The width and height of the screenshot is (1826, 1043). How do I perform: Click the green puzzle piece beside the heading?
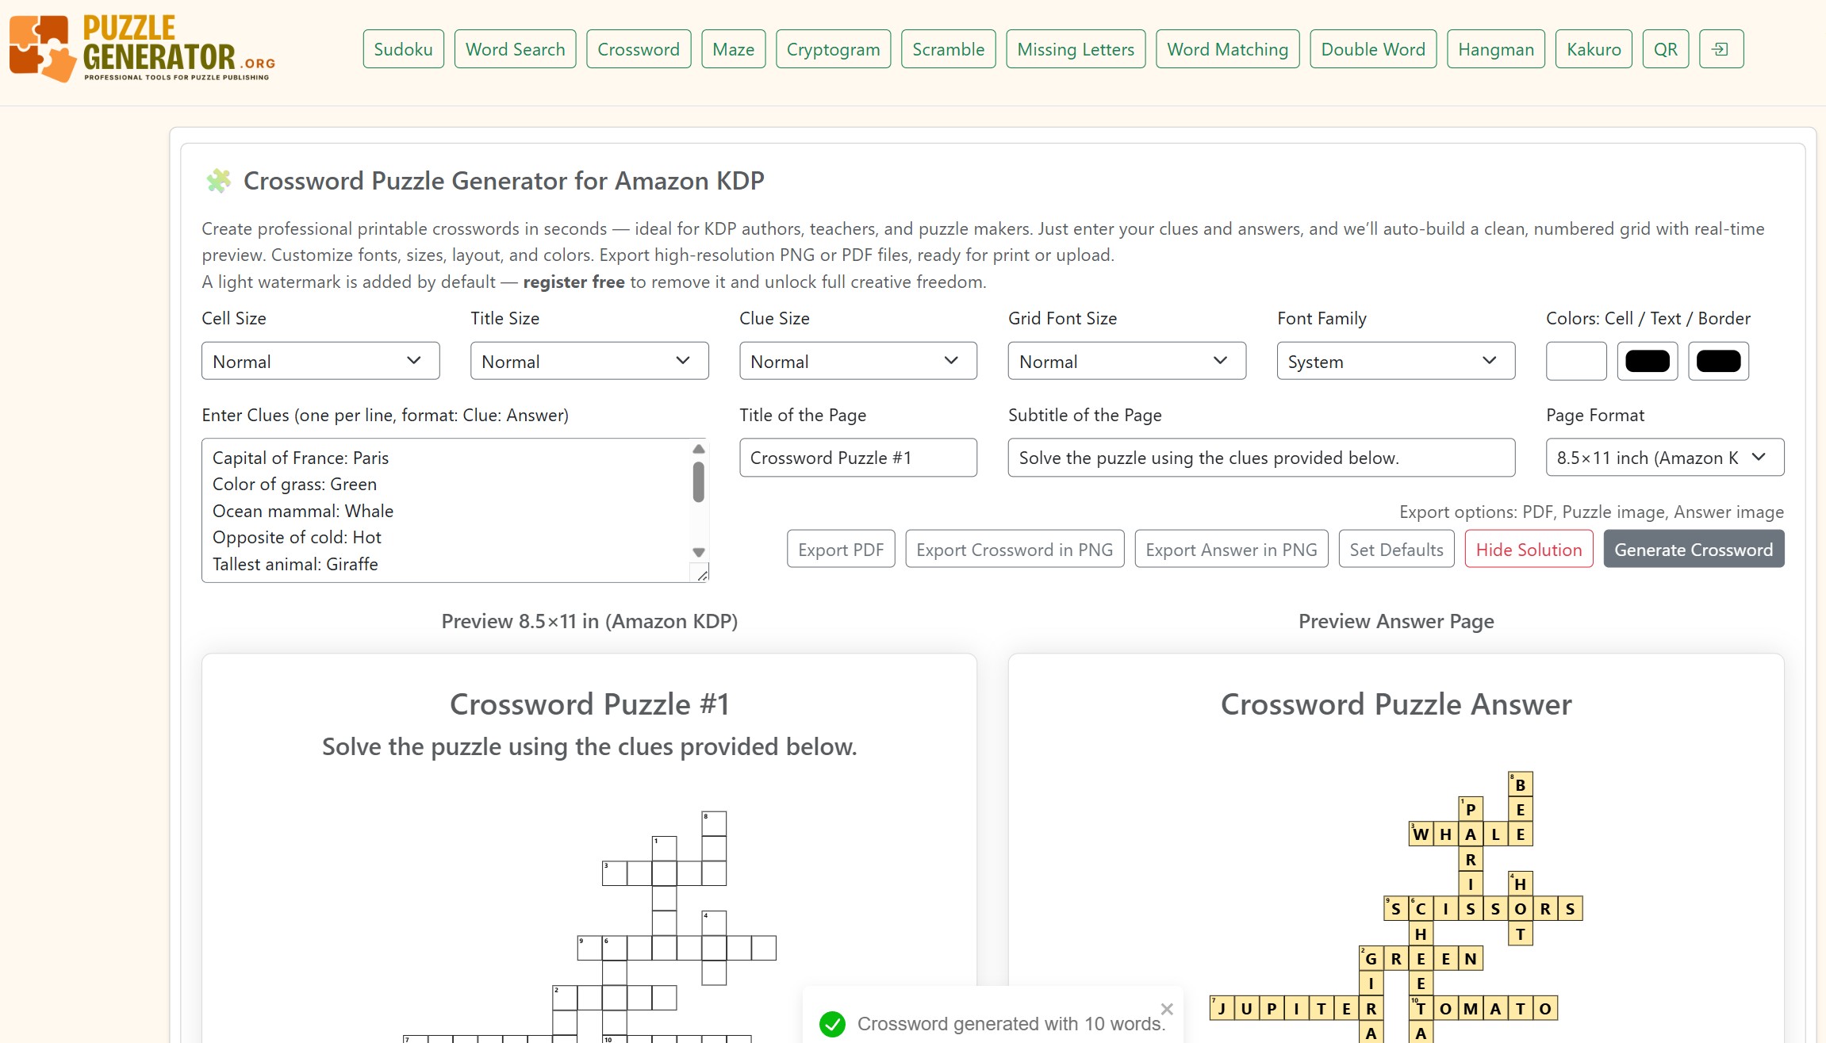[219, 180]
